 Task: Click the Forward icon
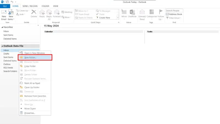pos(57,12)
